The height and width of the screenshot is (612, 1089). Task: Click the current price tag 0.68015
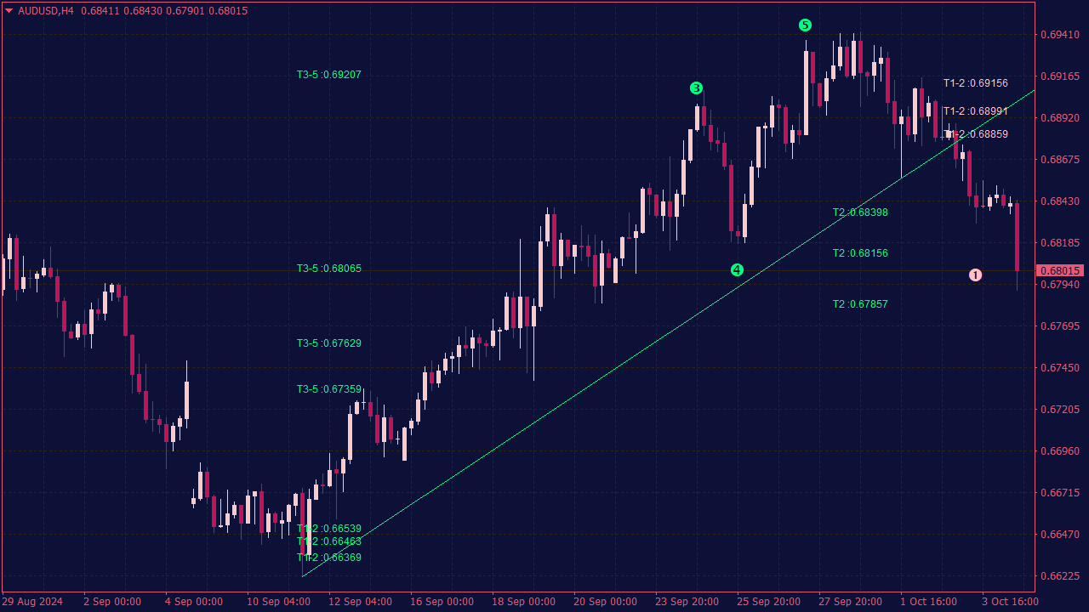tap(1059, 271)
